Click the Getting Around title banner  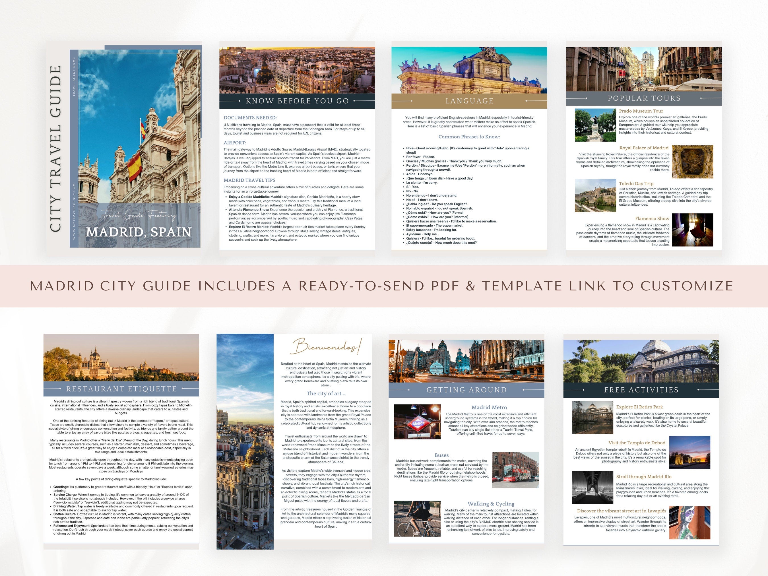(466, 390)
